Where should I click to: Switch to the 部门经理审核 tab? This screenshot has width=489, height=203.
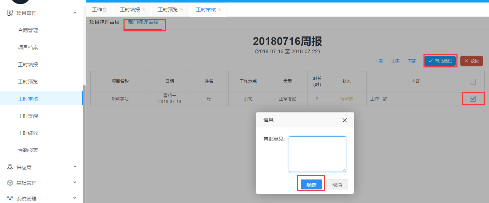pyautogui.click(x=143, y=22)
